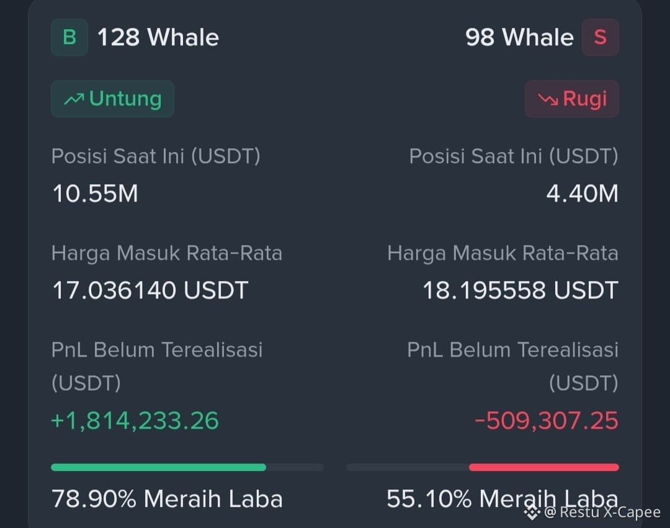Image resolution: width=670 pixels, height=528 pixels.
Task: Click the 4.40M position value
Action: click(x=582, y=194)
